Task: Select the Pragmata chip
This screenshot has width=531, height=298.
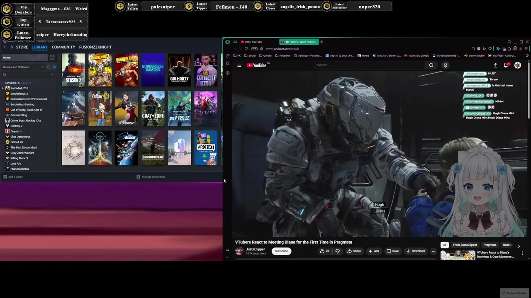Action: [490, 245]
